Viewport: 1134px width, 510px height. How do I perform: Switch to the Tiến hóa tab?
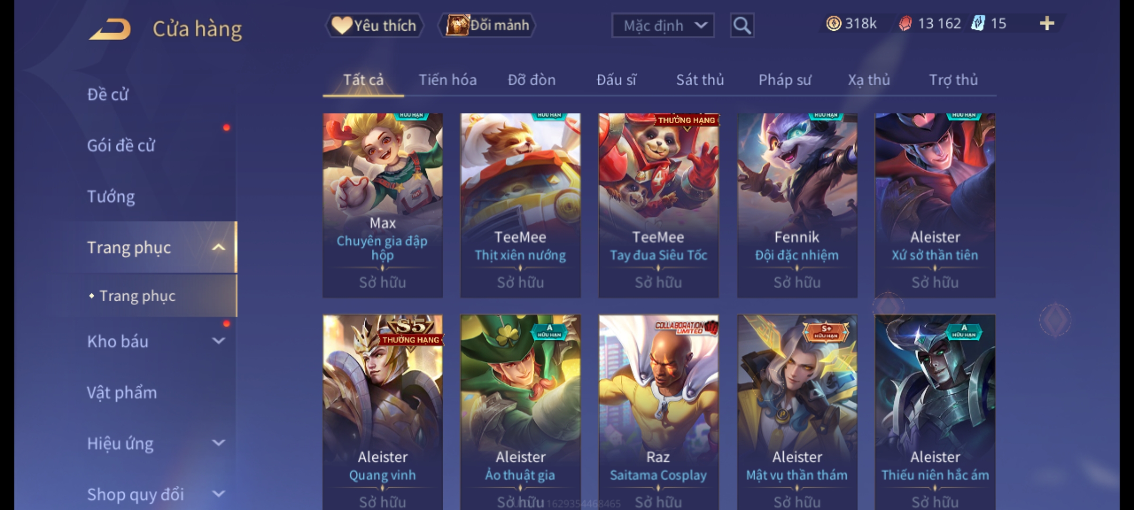(x=447, y=80)
